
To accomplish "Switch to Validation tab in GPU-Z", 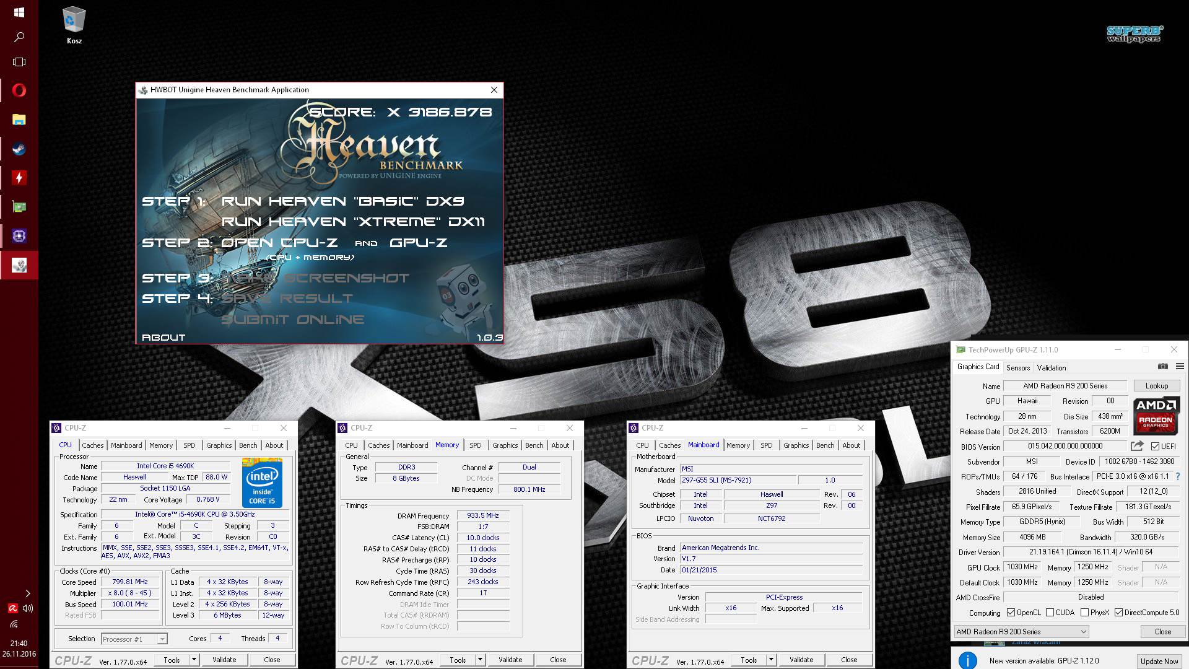I will coord(1052,367).
